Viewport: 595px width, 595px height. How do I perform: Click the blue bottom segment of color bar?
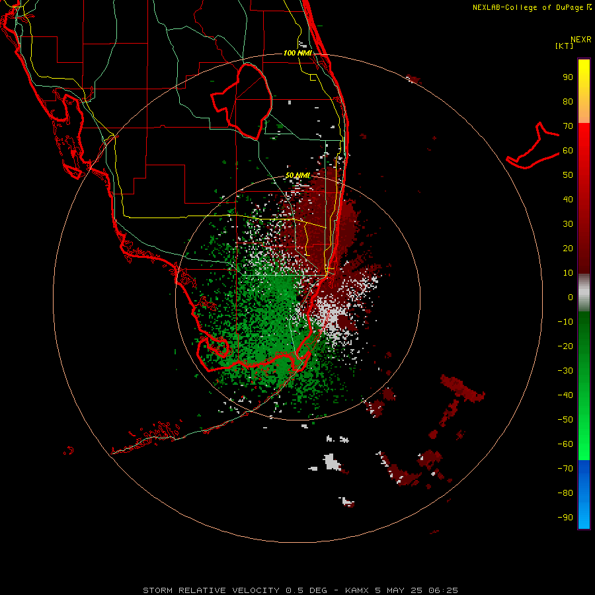pos(584,495)
